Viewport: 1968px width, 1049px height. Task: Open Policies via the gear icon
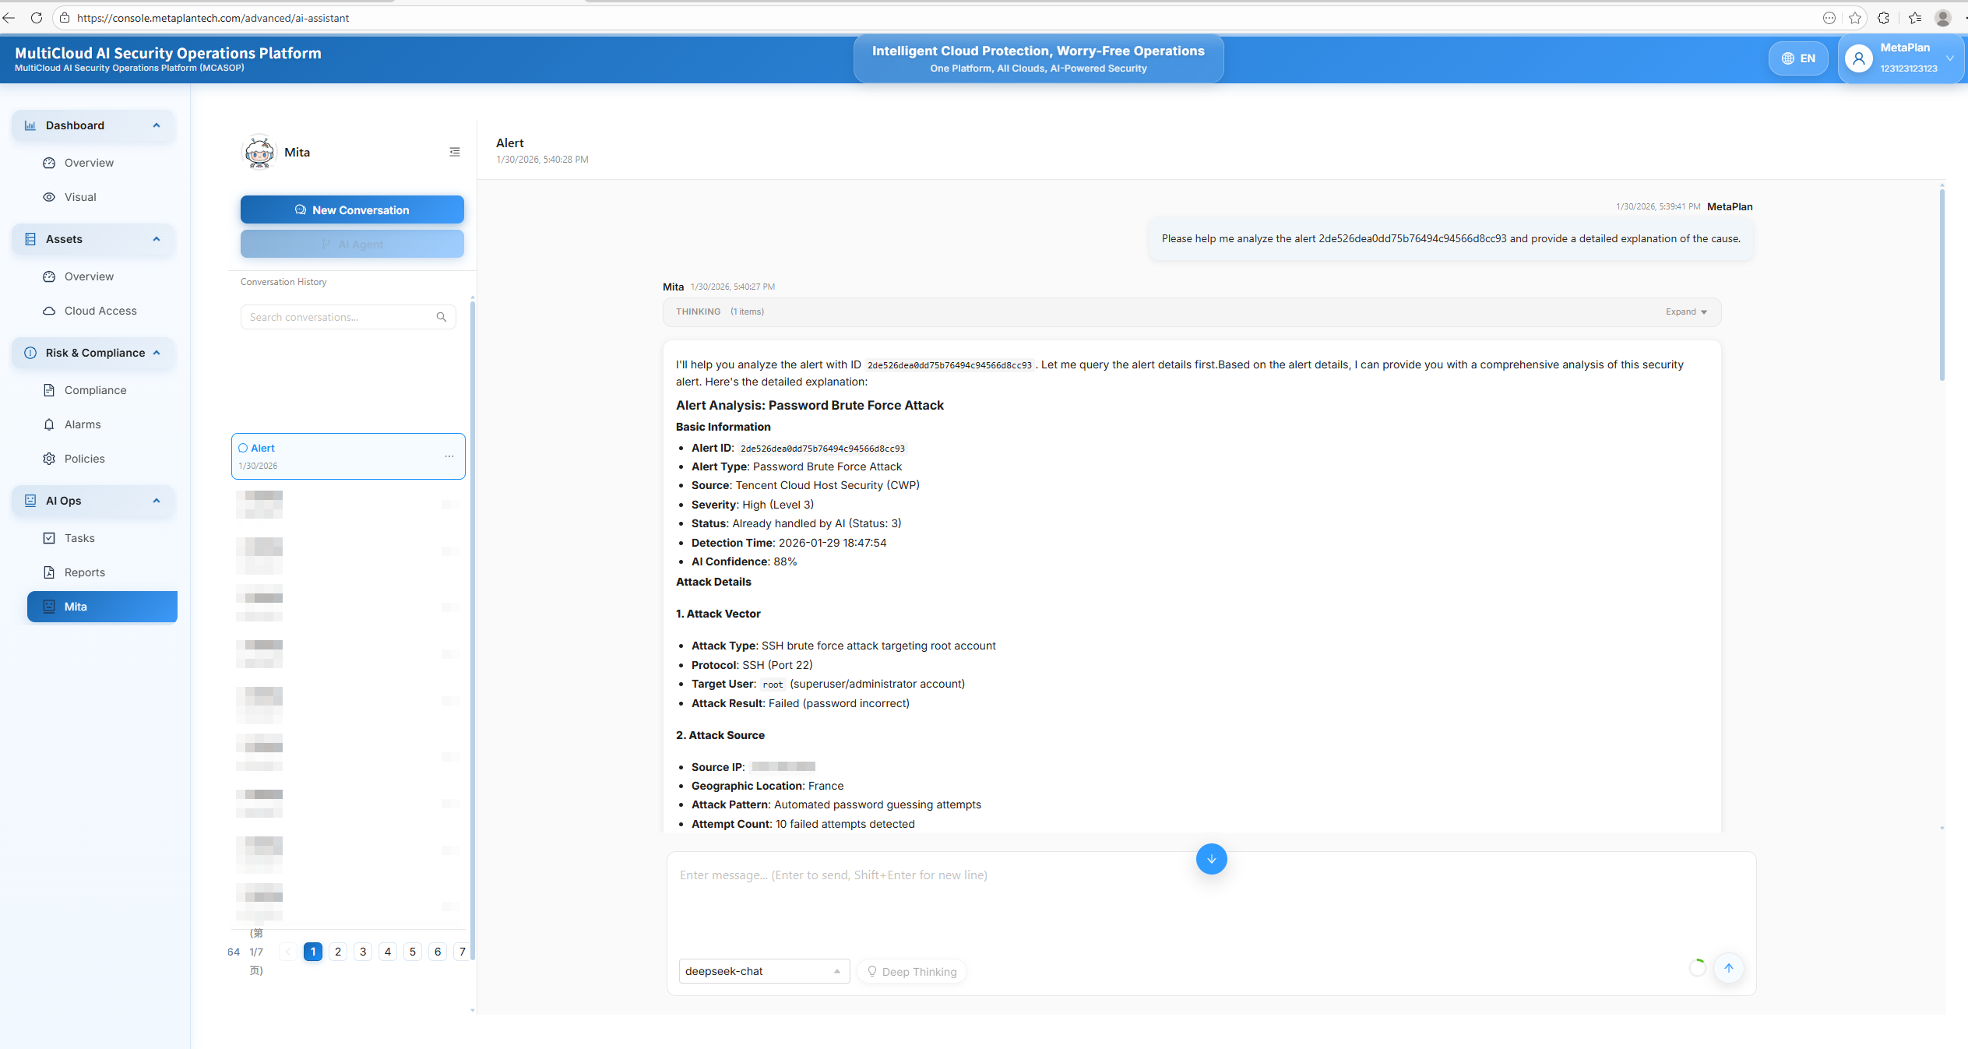(x=49, y=458)
